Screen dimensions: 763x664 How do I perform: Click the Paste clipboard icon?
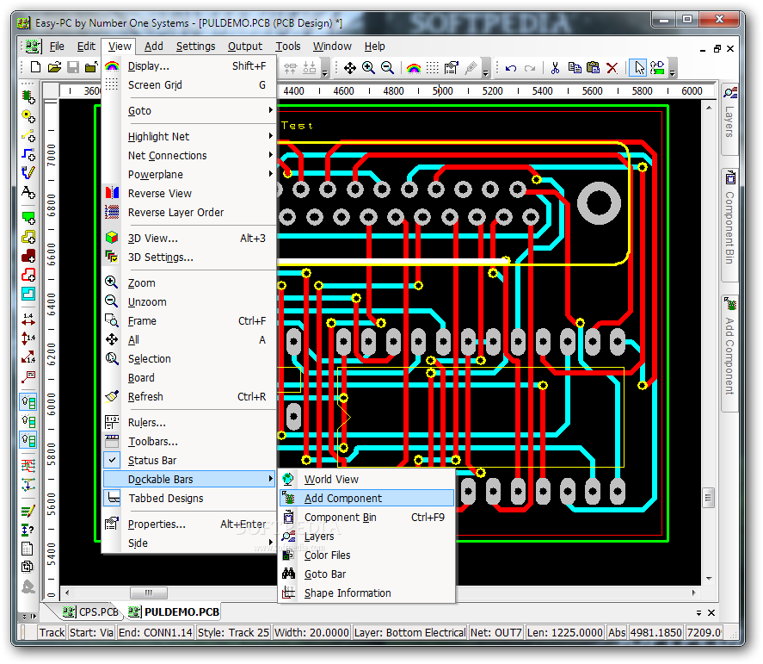click(x=594, y=68)
